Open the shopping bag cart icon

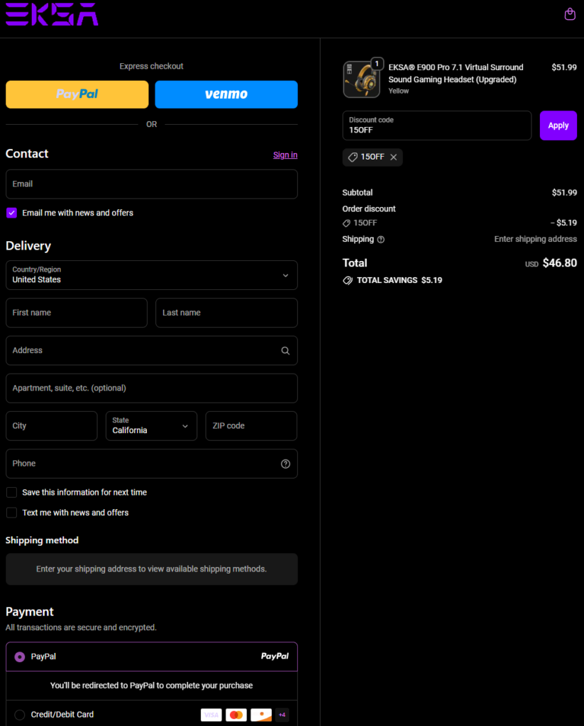(x=569, y=14)
